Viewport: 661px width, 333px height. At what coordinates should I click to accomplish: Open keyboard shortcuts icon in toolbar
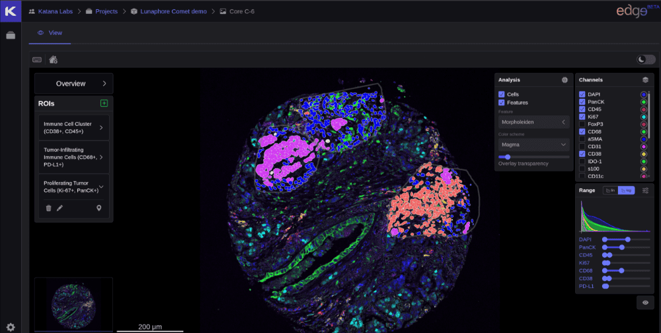point(37,59)
